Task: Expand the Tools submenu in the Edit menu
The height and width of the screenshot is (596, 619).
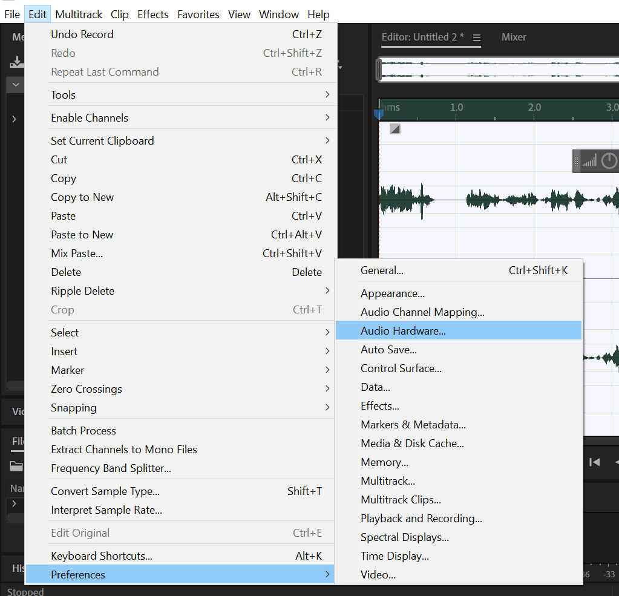Action: pyautogui.click(x=182, y=94)
